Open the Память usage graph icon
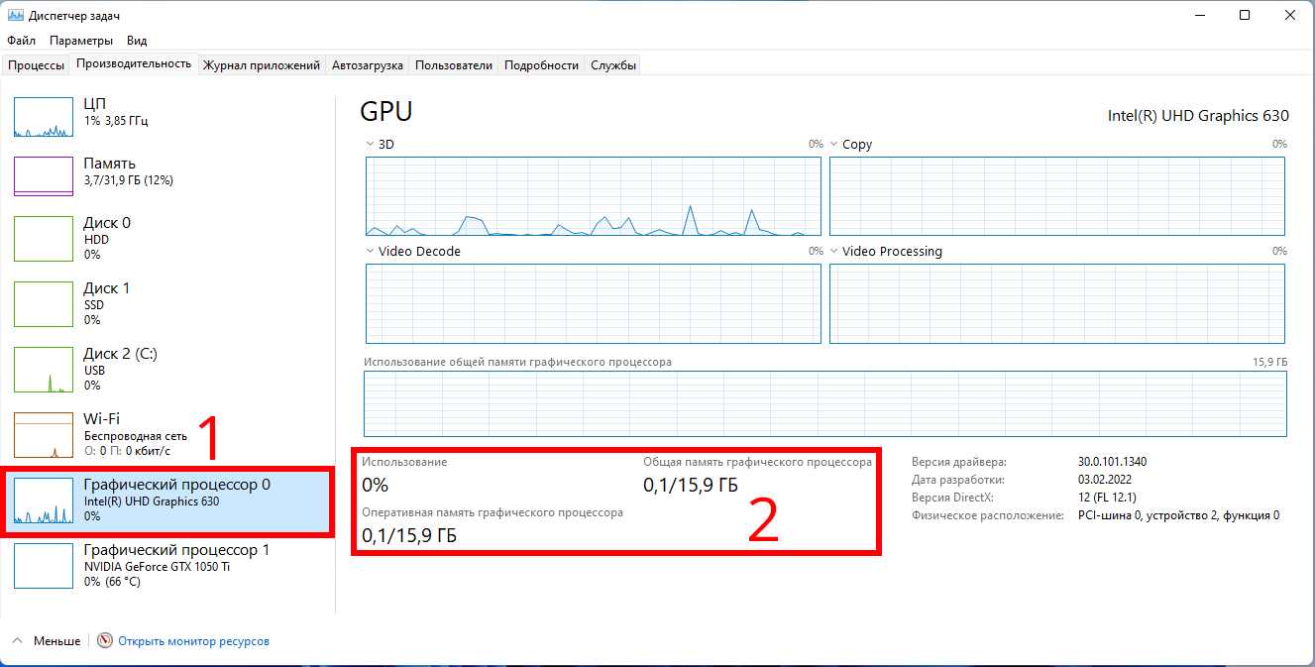 [x=44, y=176]
